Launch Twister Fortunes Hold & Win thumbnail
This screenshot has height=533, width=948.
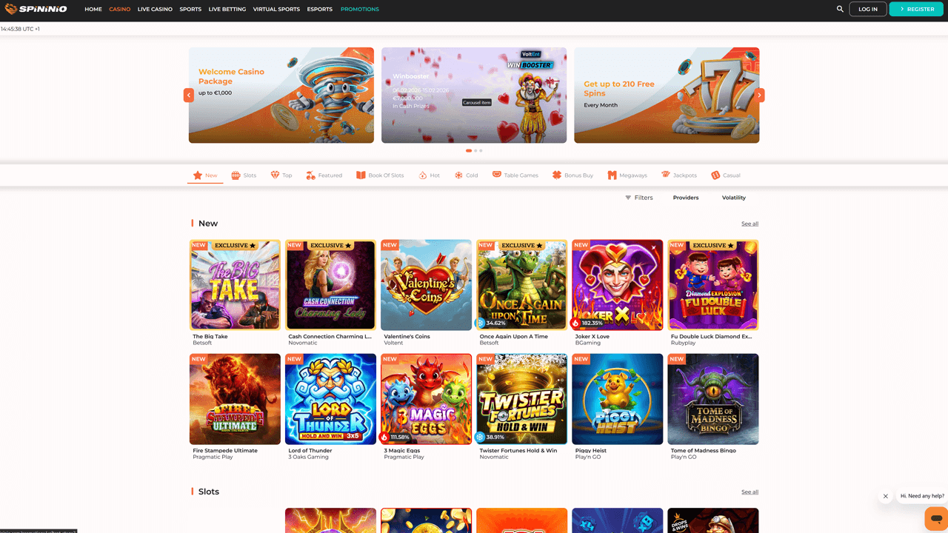(521, 399)
